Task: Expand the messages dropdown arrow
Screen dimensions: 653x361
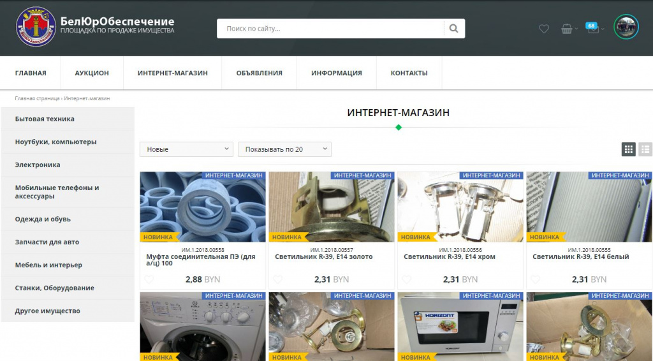Action: pyautogui.click(x=603, y=29)
